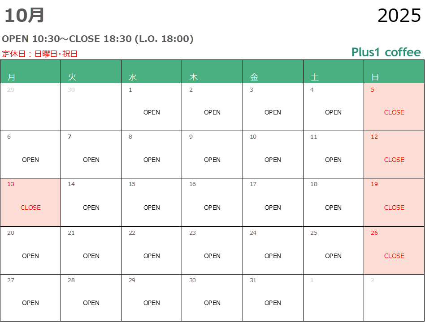The width and height of the screenshot is (425, 322).
Task: Click date number 17 on Friday
Action: click(253, 184)
